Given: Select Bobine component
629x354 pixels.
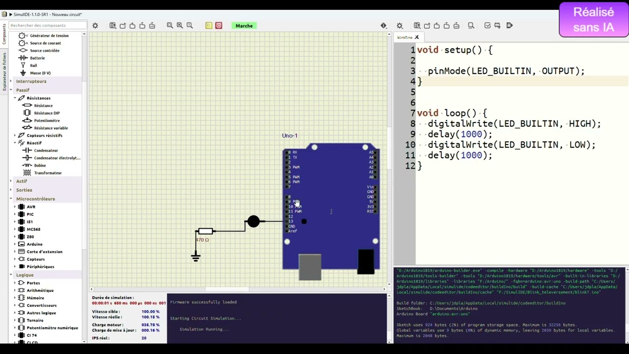Looking at the screenshot, I should coord(40,165).
